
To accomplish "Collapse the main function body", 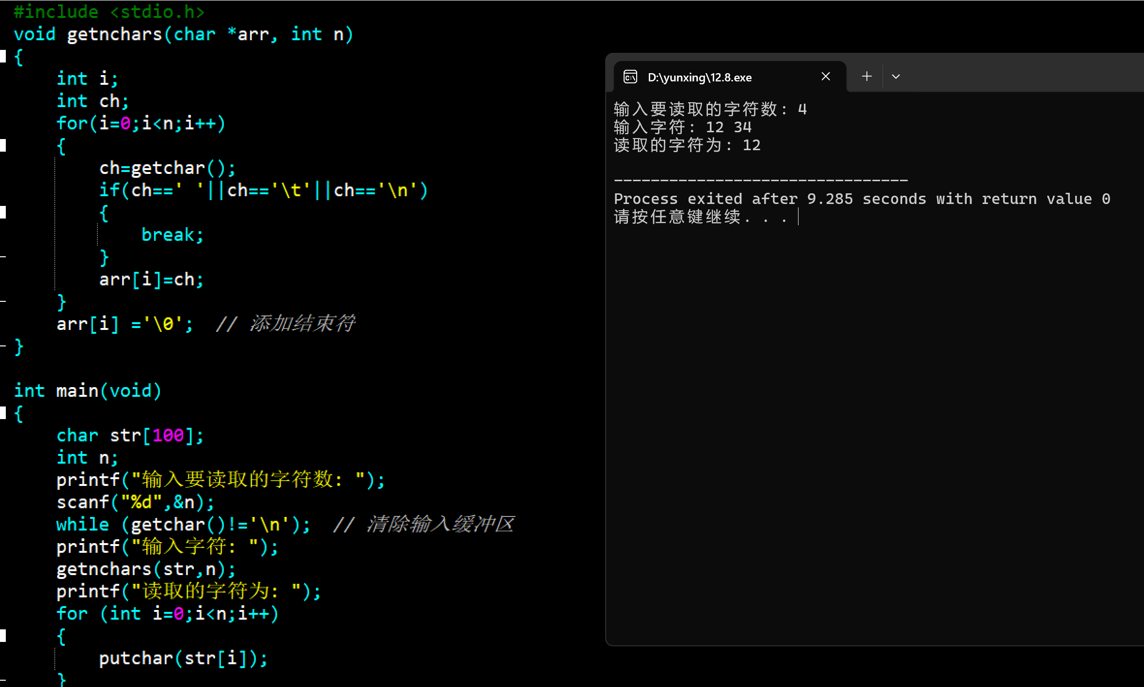I will (x=3, y=413).
